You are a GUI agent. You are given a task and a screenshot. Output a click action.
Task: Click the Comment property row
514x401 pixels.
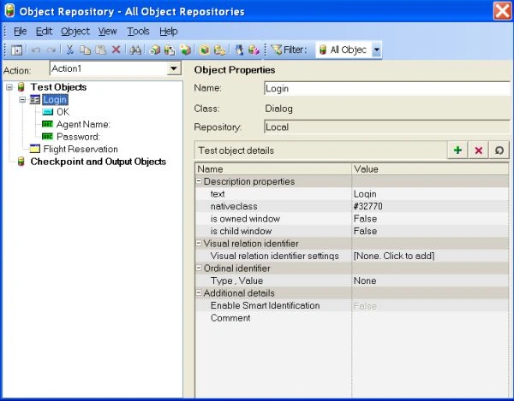pyautogui.click(x=352, y=318)
